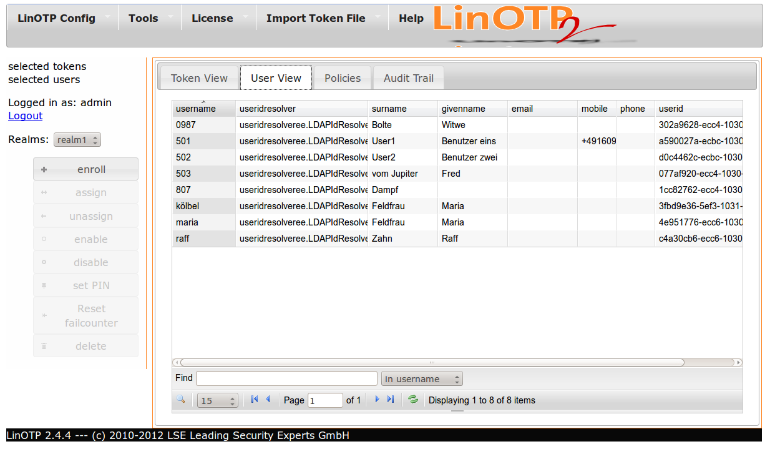Open the 'in username' search field dropdown
Viewport: 770px width, 449px height.
[422, 379]
